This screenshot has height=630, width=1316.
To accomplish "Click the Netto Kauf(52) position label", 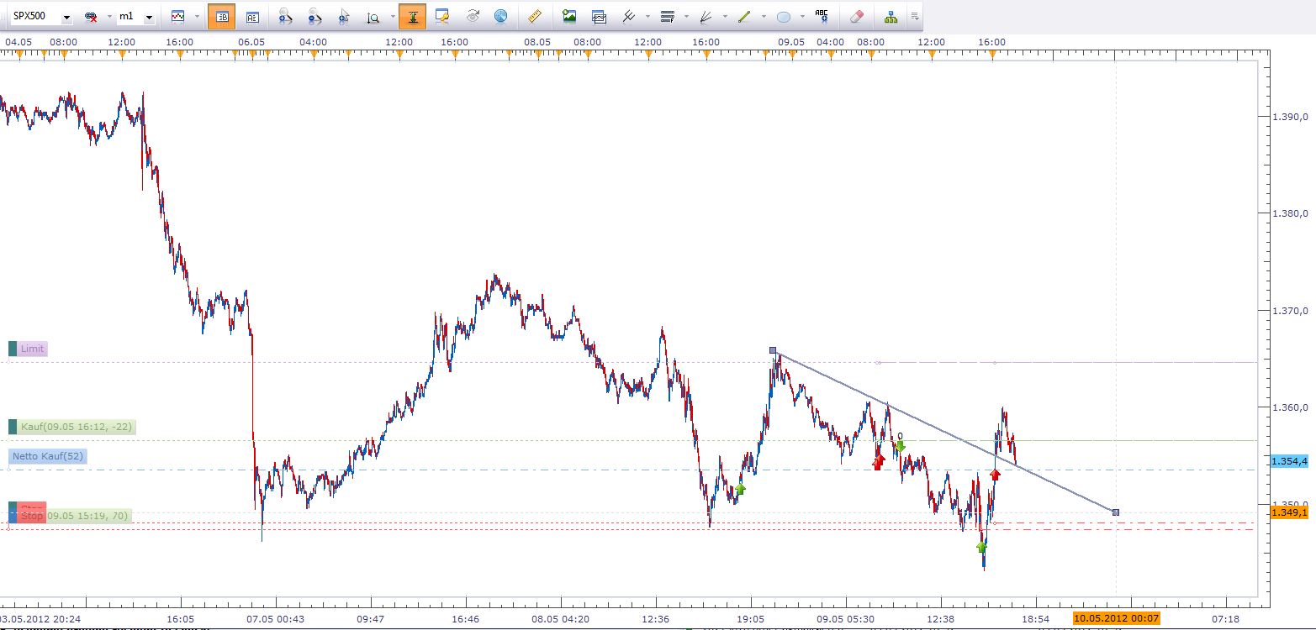I will pos(47,457).
